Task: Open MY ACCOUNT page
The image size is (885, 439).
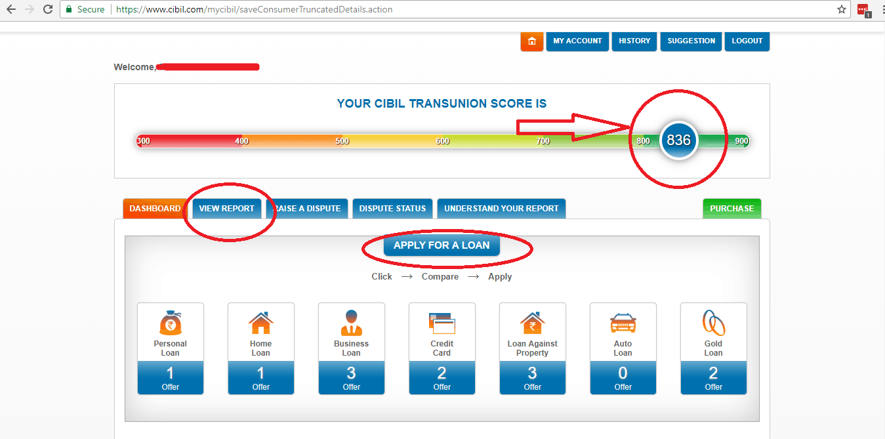Action: point(577,41)
